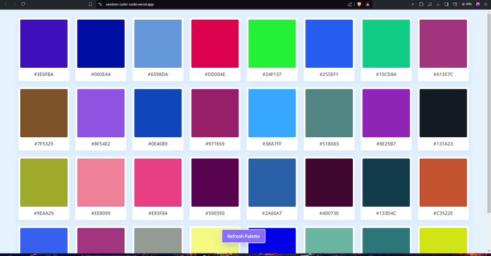491x256 pixels.
Task: Open the downloads icon in toolbar
Action: coord(438,4)
